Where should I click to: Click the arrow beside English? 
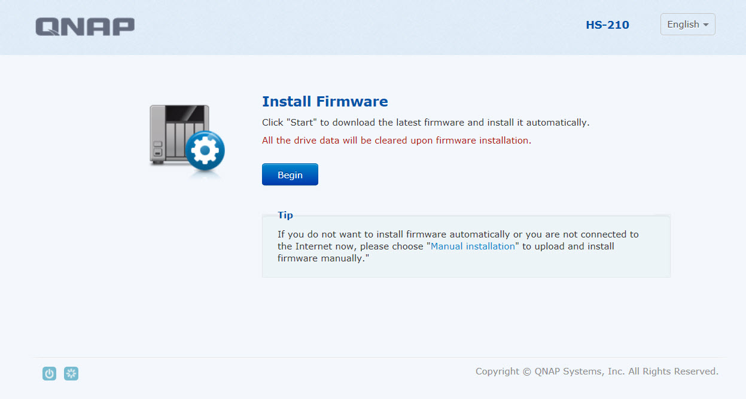tap(706, 25)
